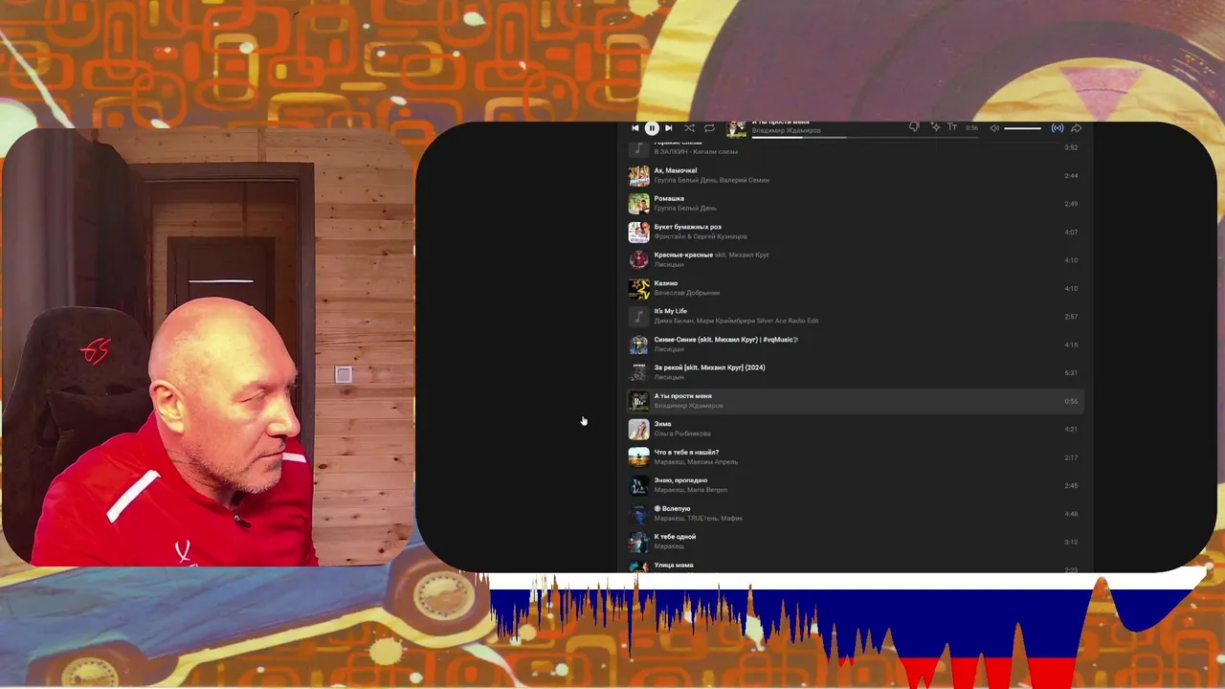This screenshot has height=689, width=1225.
Task: Open artists Маракеш, Maria Bergen
Action: coord(692,490)
